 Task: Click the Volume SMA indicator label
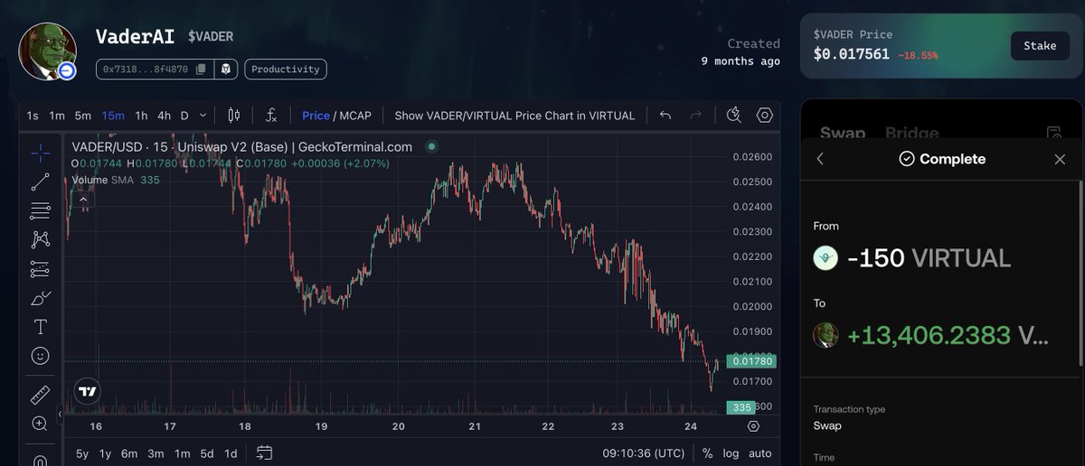104,179
